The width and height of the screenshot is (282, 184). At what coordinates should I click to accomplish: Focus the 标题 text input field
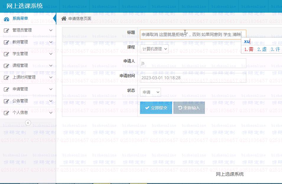click(193, 34)
